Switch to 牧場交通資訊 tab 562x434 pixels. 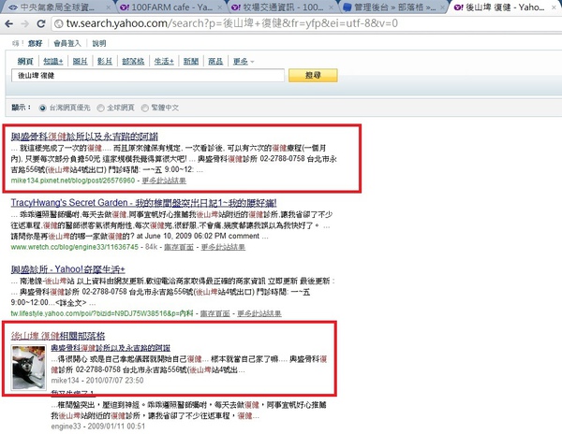pos(281,7)
